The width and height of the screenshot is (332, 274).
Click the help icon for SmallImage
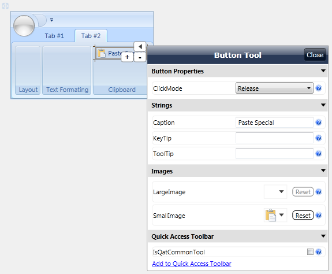coord(319,215)
